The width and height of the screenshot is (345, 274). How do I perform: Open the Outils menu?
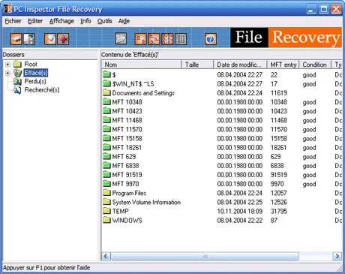tap(104, 21)
